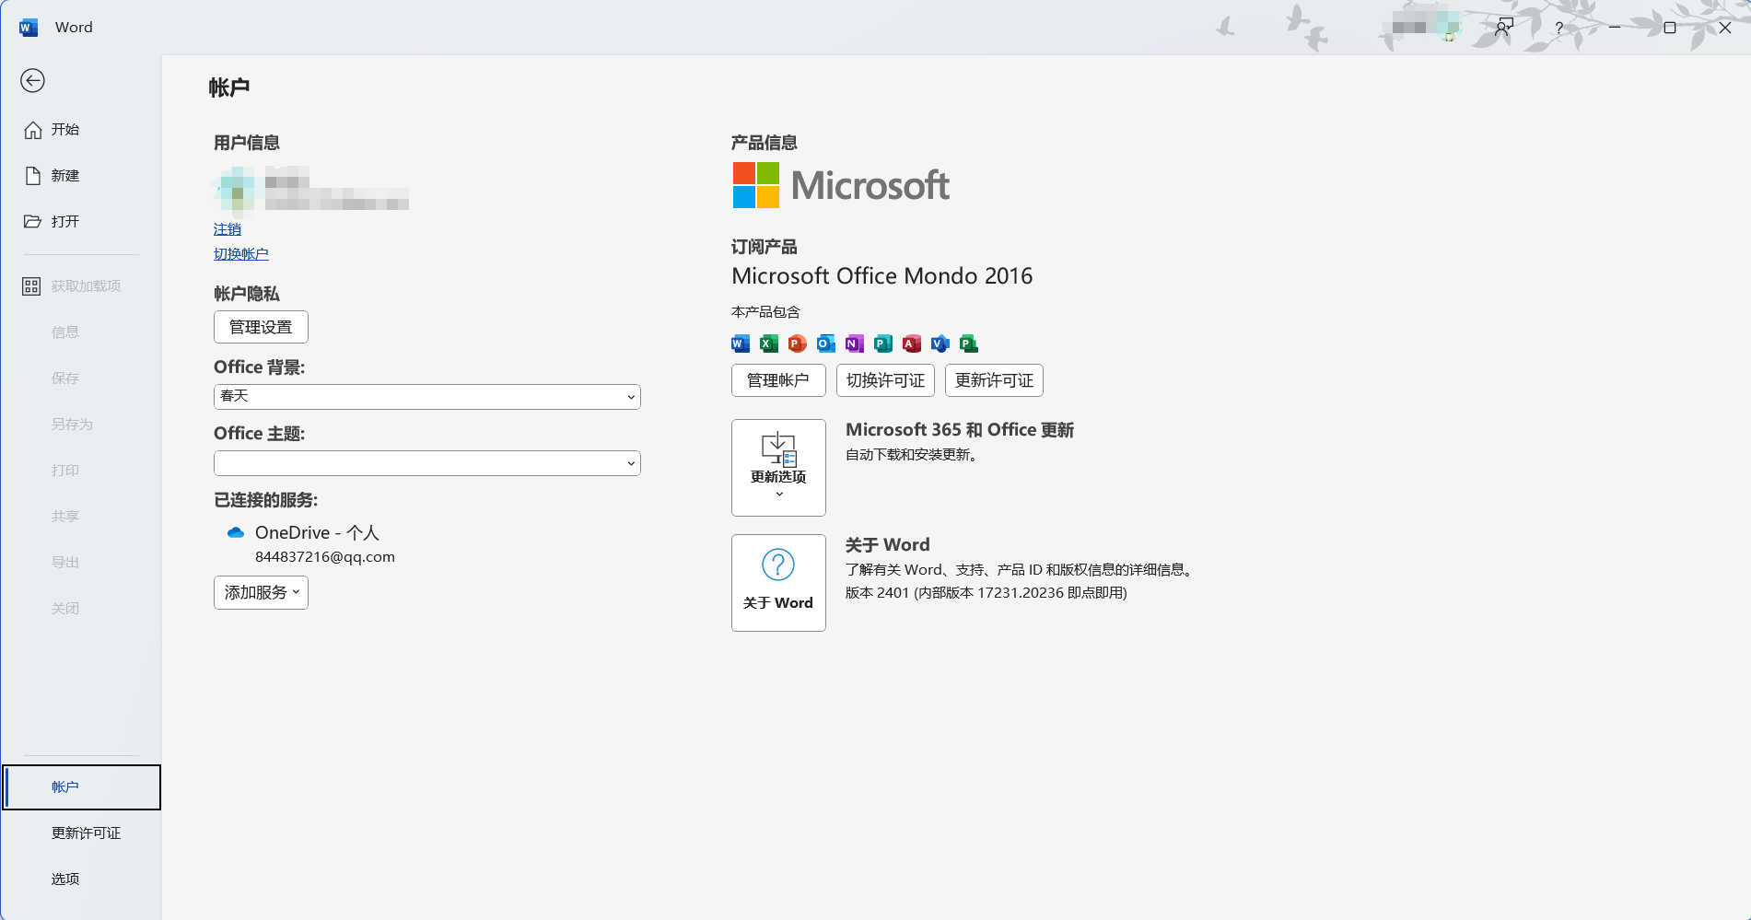
Task: Click the Access icon in included products
Action: pos(912,344)
